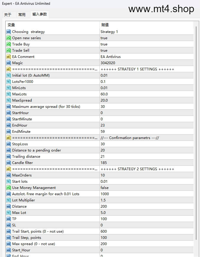Image resolution: width=200 pixels, height=257 pixels.
Task: Select the Max spread (0 - not use) row
Action: (100, 244)
